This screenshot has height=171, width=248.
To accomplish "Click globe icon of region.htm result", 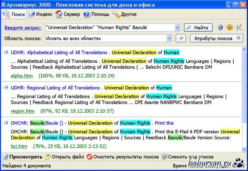I will click(x=6, y=88).
